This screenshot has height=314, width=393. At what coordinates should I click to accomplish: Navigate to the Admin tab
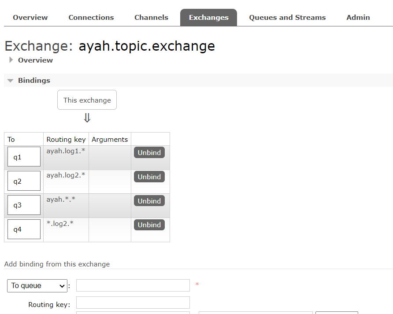(x=358, y=18)
